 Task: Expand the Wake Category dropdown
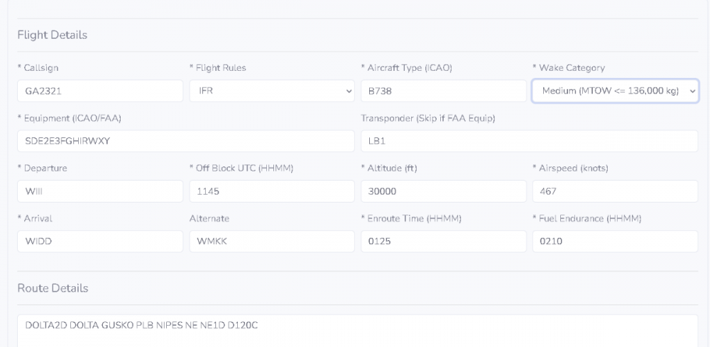pos(615,91)
